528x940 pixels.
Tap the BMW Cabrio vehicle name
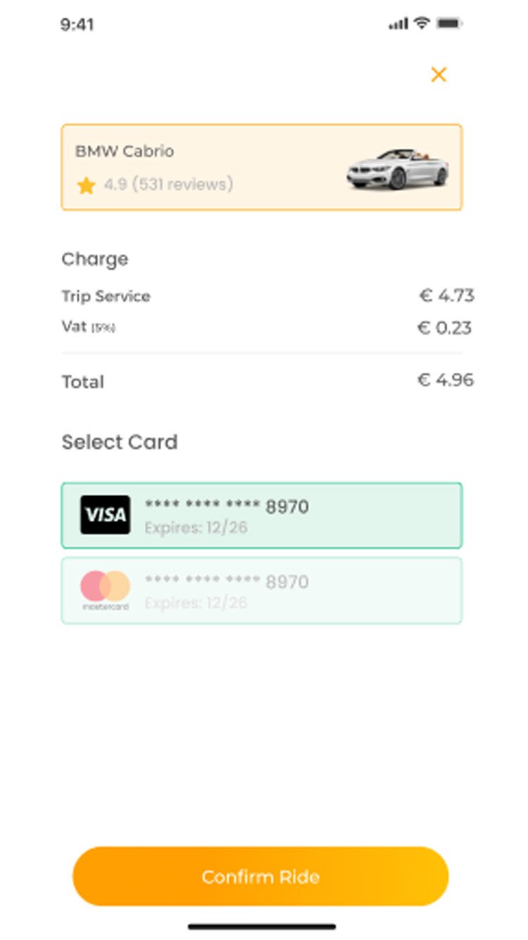point(125,151)
